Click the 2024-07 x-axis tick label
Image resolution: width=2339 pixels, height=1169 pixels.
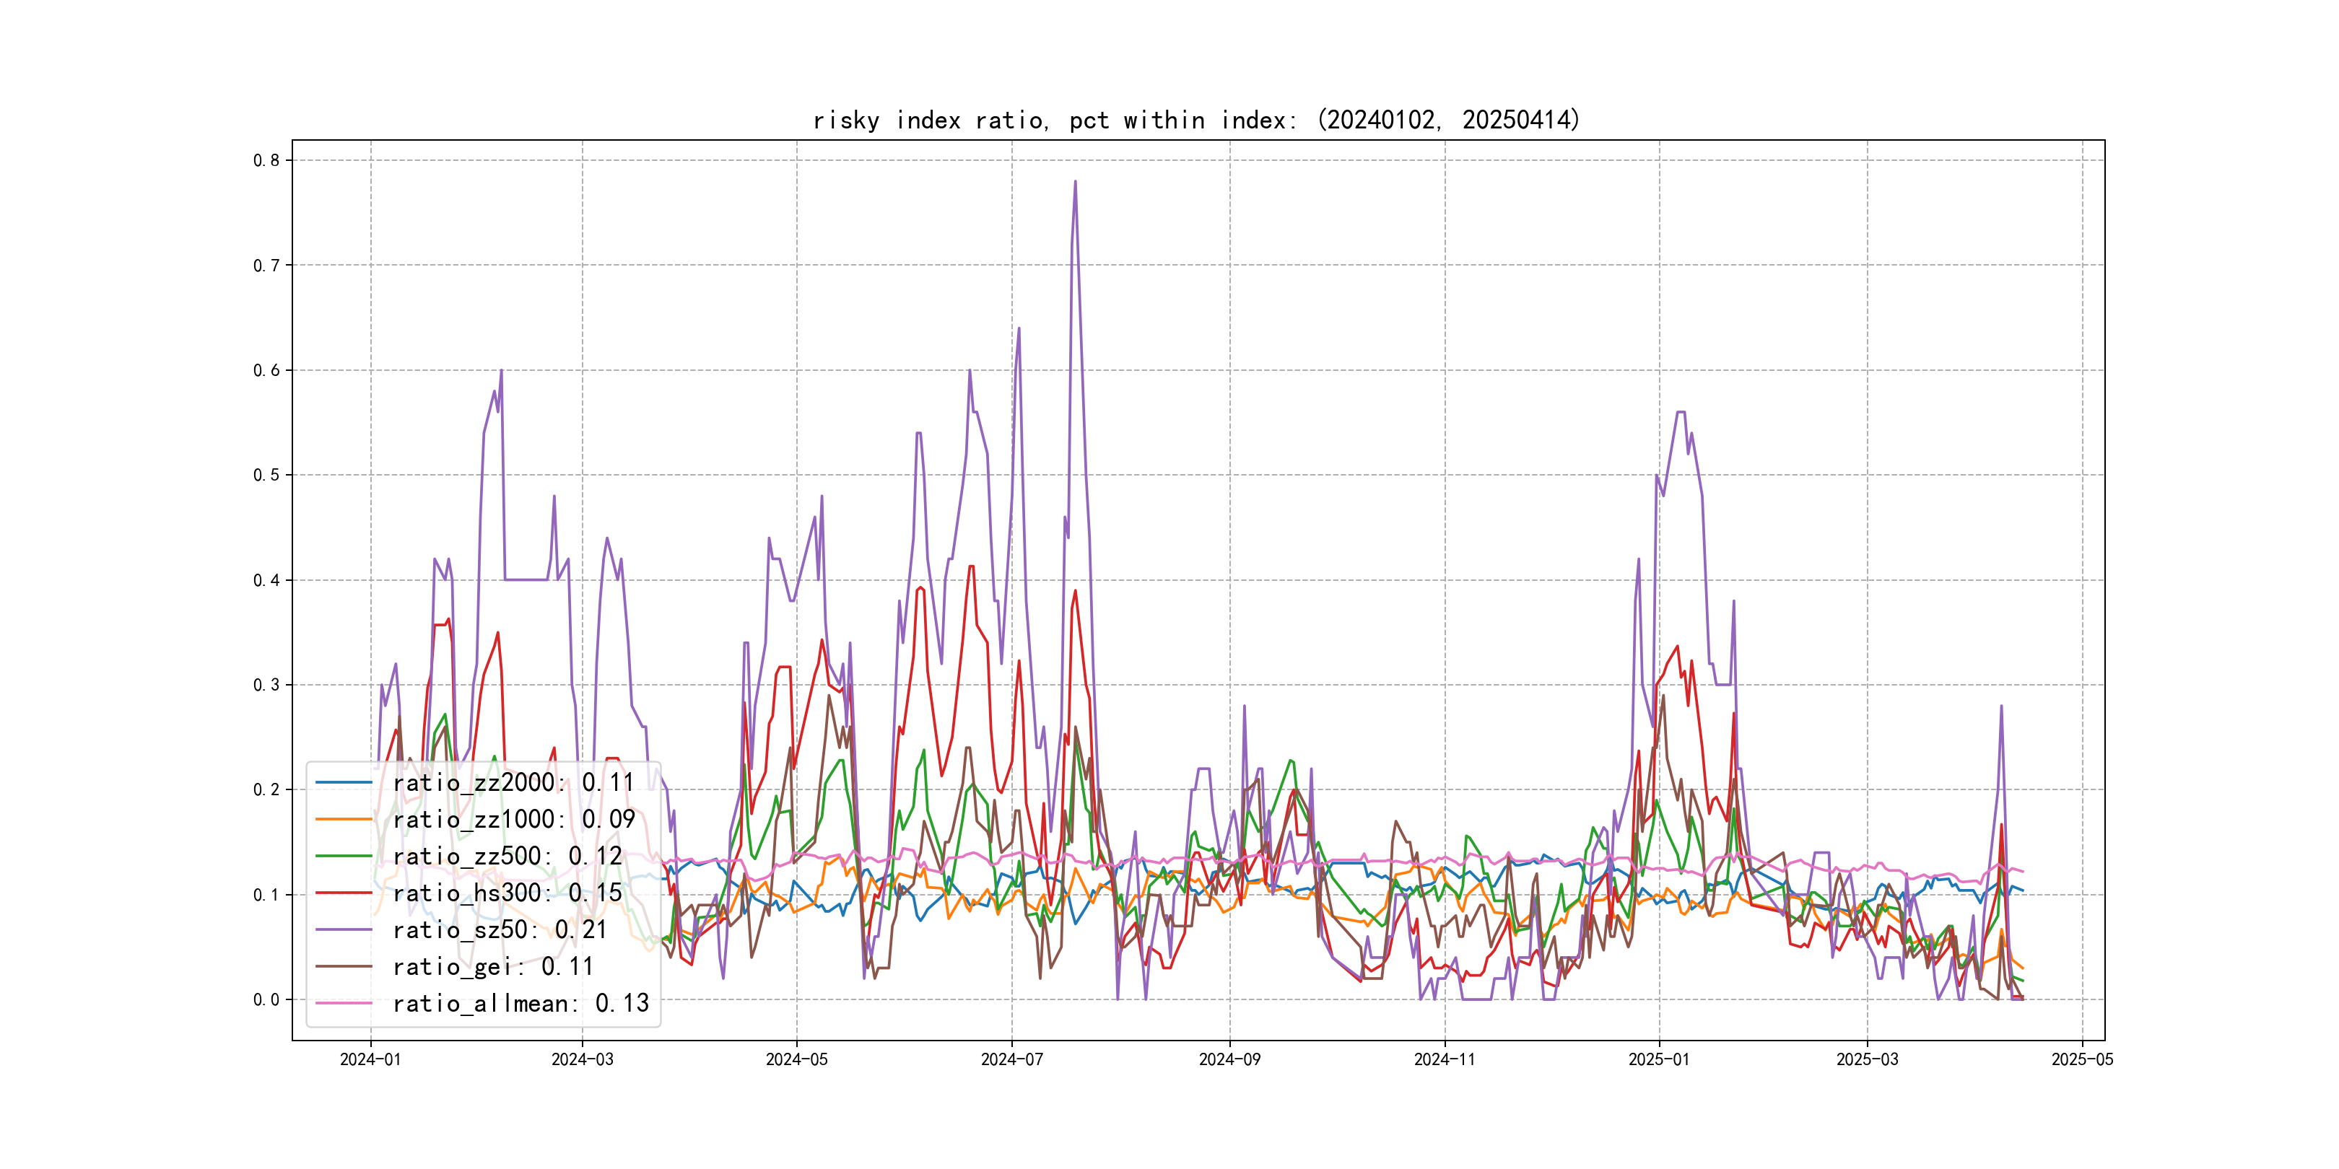(x=1011, y=1059)
